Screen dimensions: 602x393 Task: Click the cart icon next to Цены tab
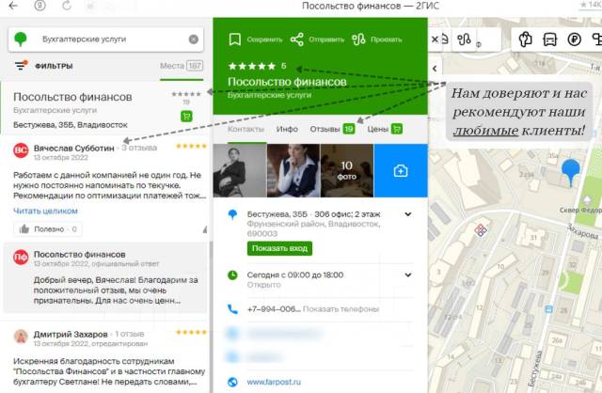[x=397, y=129]
